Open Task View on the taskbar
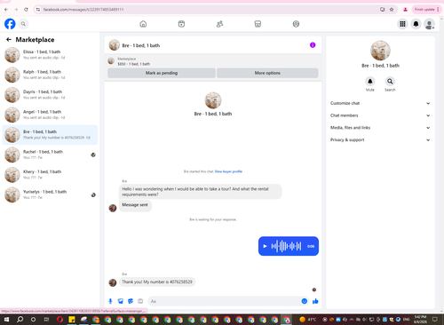The image size is (444, 325). (46, 320)
